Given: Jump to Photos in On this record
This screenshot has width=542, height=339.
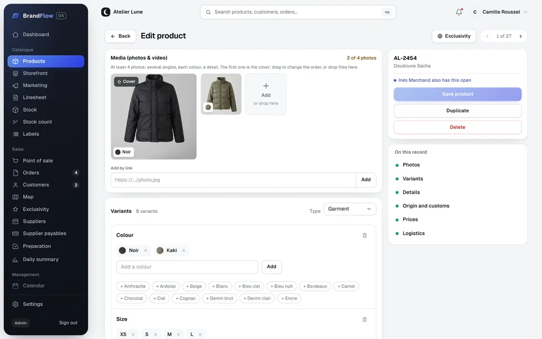Looking at the screenshot, I should click(x=410, y=165).
